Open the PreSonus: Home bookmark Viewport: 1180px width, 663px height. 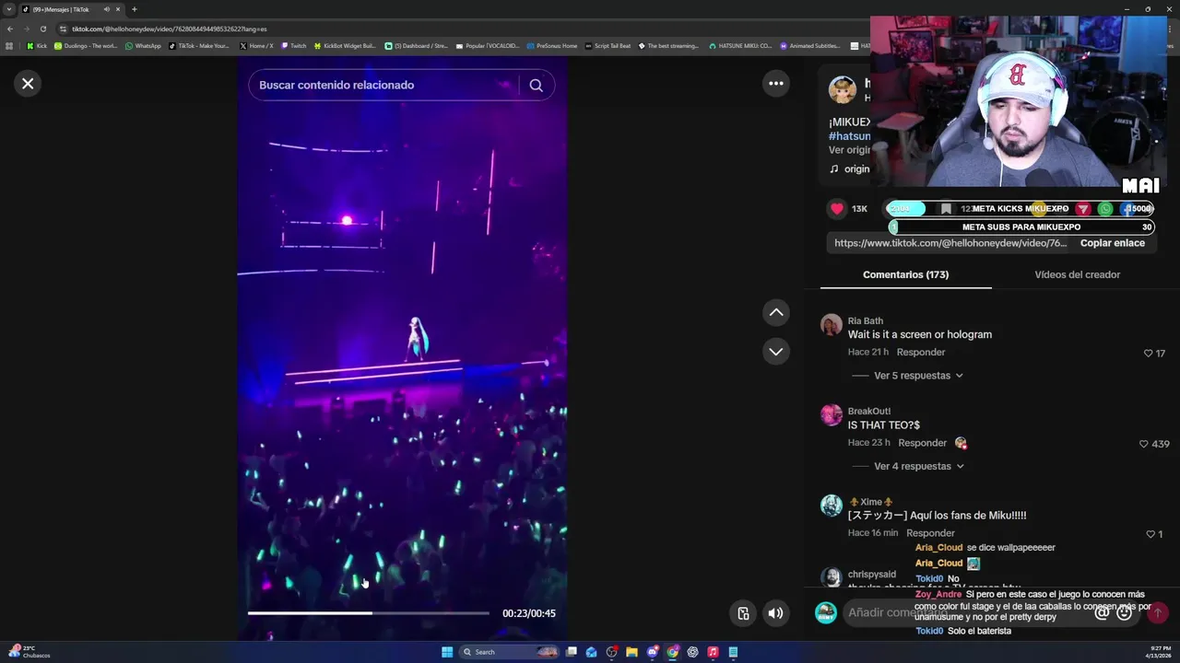pos(551,46)
